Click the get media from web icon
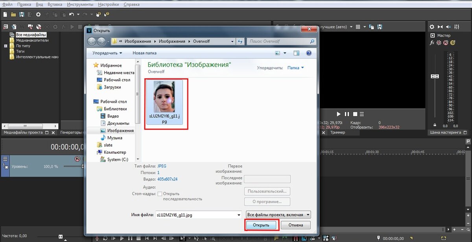Screen dimensions: 472x242 point(39,27)
